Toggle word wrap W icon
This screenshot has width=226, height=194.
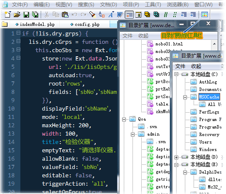click(120, 15)
